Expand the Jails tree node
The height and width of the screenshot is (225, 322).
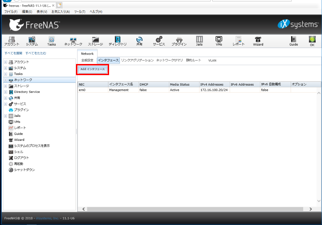point(6,116)
